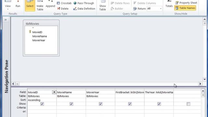
Task: Open the View button in Results
Action: coord(8,5)
